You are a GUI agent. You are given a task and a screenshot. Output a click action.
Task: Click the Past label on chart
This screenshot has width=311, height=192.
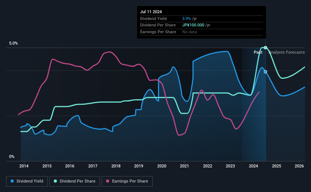pos(258,52)
